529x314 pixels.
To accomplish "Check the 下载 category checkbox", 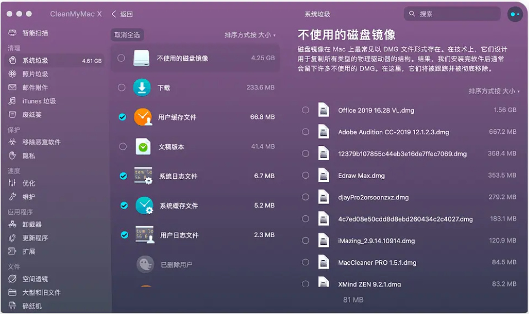I will click(122, 88).
